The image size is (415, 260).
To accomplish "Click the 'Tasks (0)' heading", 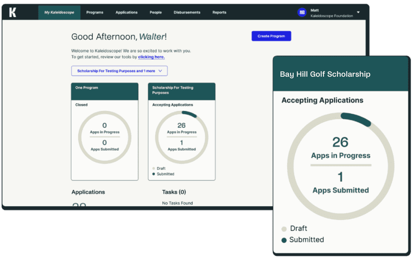I will 174,192.
